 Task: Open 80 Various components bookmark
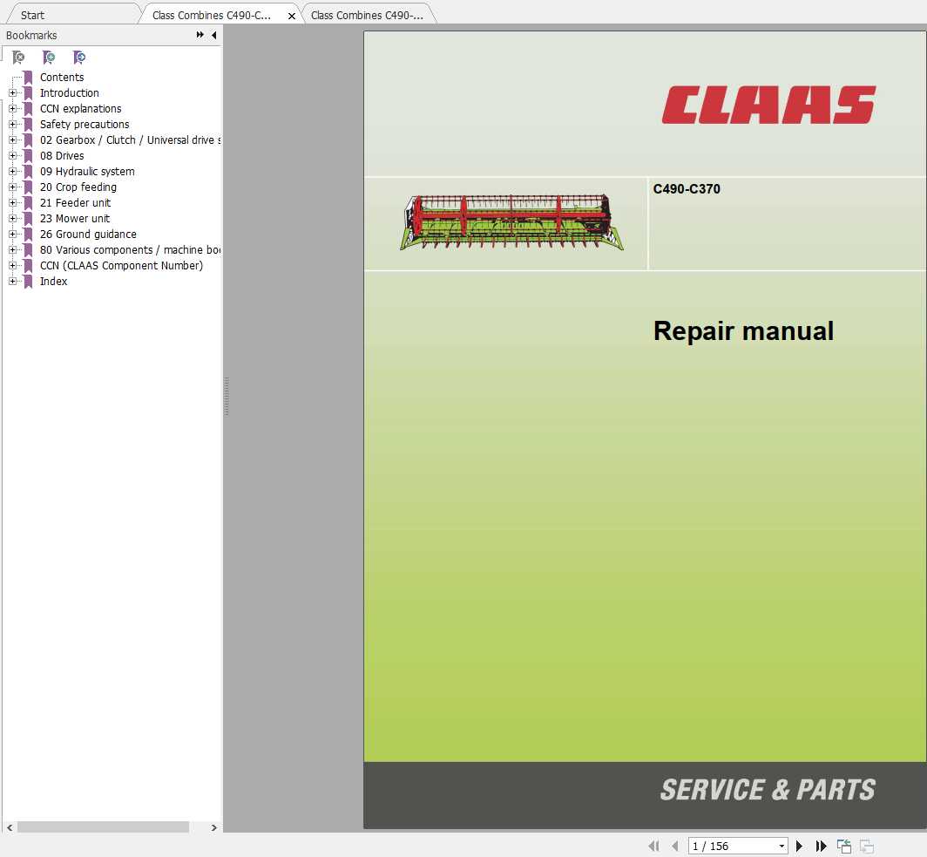[x=130, y=249]
